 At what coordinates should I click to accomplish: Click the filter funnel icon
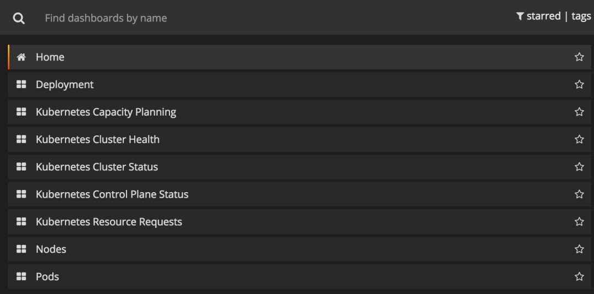coord(520,17)
